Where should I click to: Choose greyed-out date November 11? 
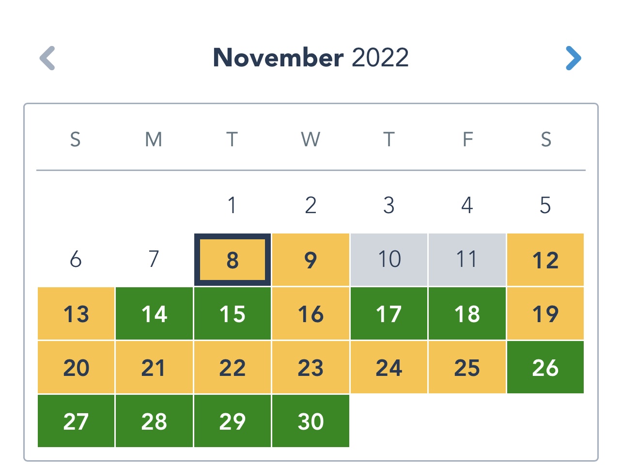click(467, 260)
